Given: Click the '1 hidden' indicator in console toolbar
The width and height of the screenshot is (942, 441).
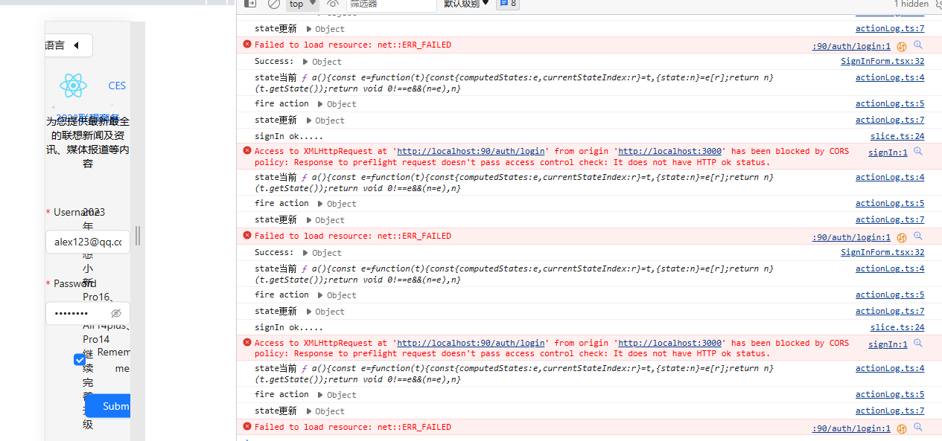Looking at the screenshot, I should 911,4.
